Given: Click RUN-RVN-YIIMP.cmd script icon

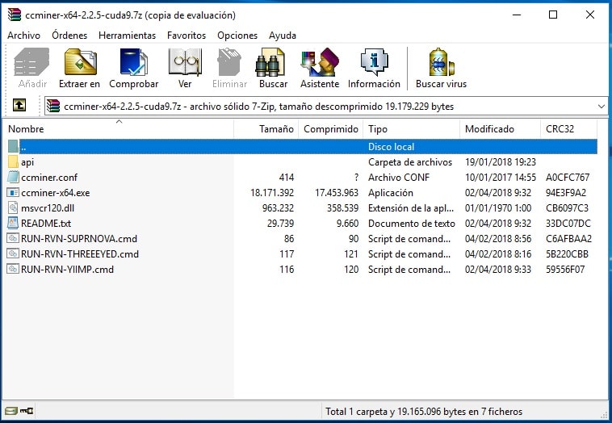Looking at the screenshot, I should point(13,270).
